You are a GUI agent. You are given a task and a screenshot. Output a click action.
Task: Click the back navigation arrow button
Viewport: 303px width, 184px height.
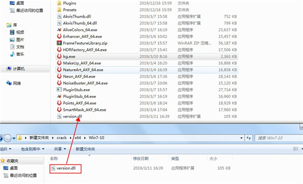pyautogui.click(x=1, y=138)
